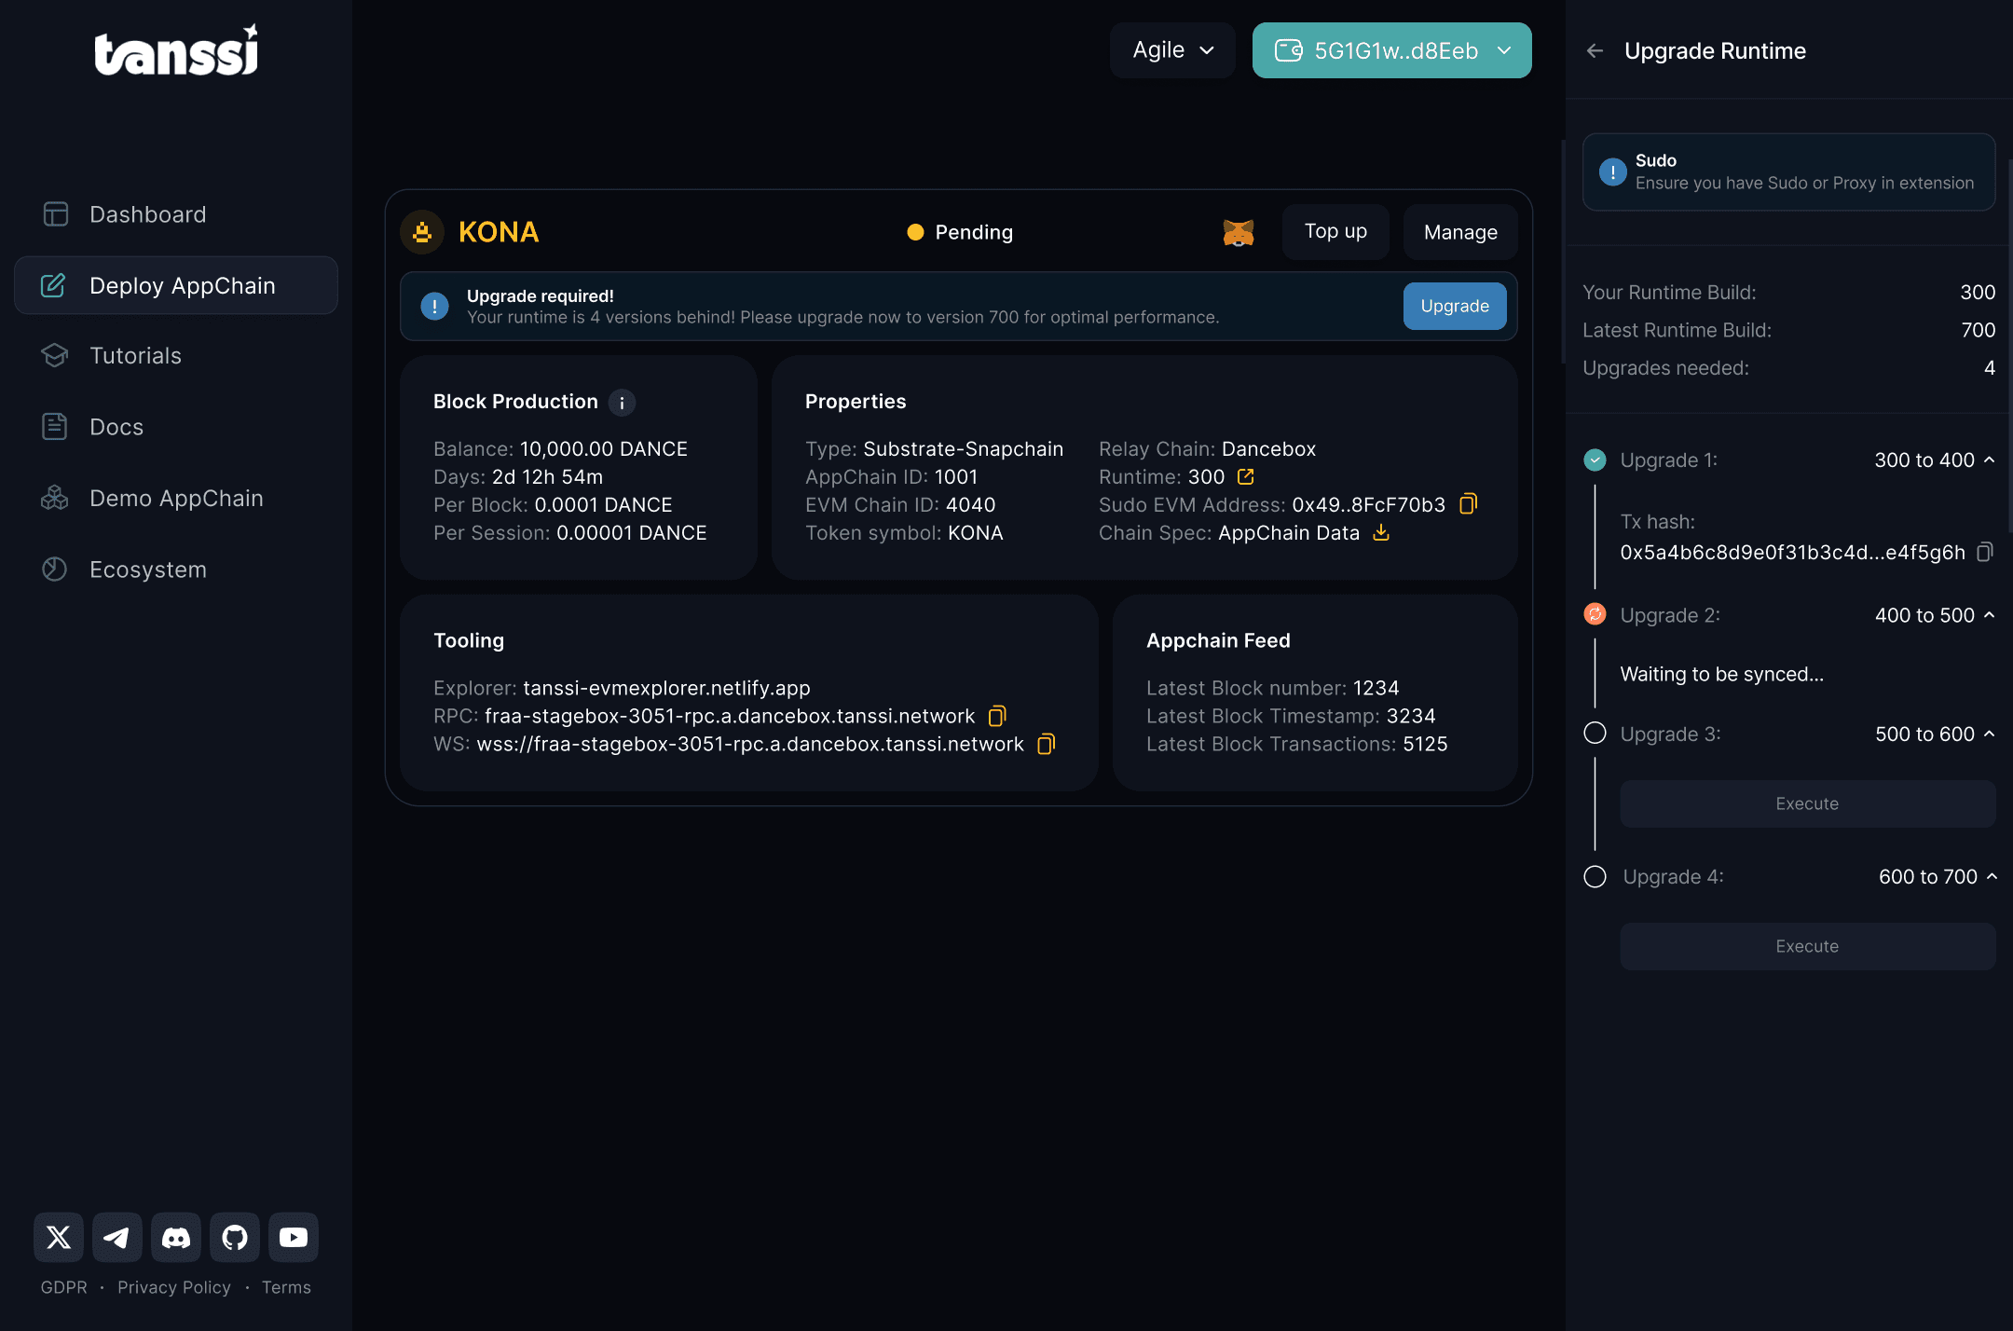
Task: Select the Upgrade 4 step circle
Action: [1595, 877]
